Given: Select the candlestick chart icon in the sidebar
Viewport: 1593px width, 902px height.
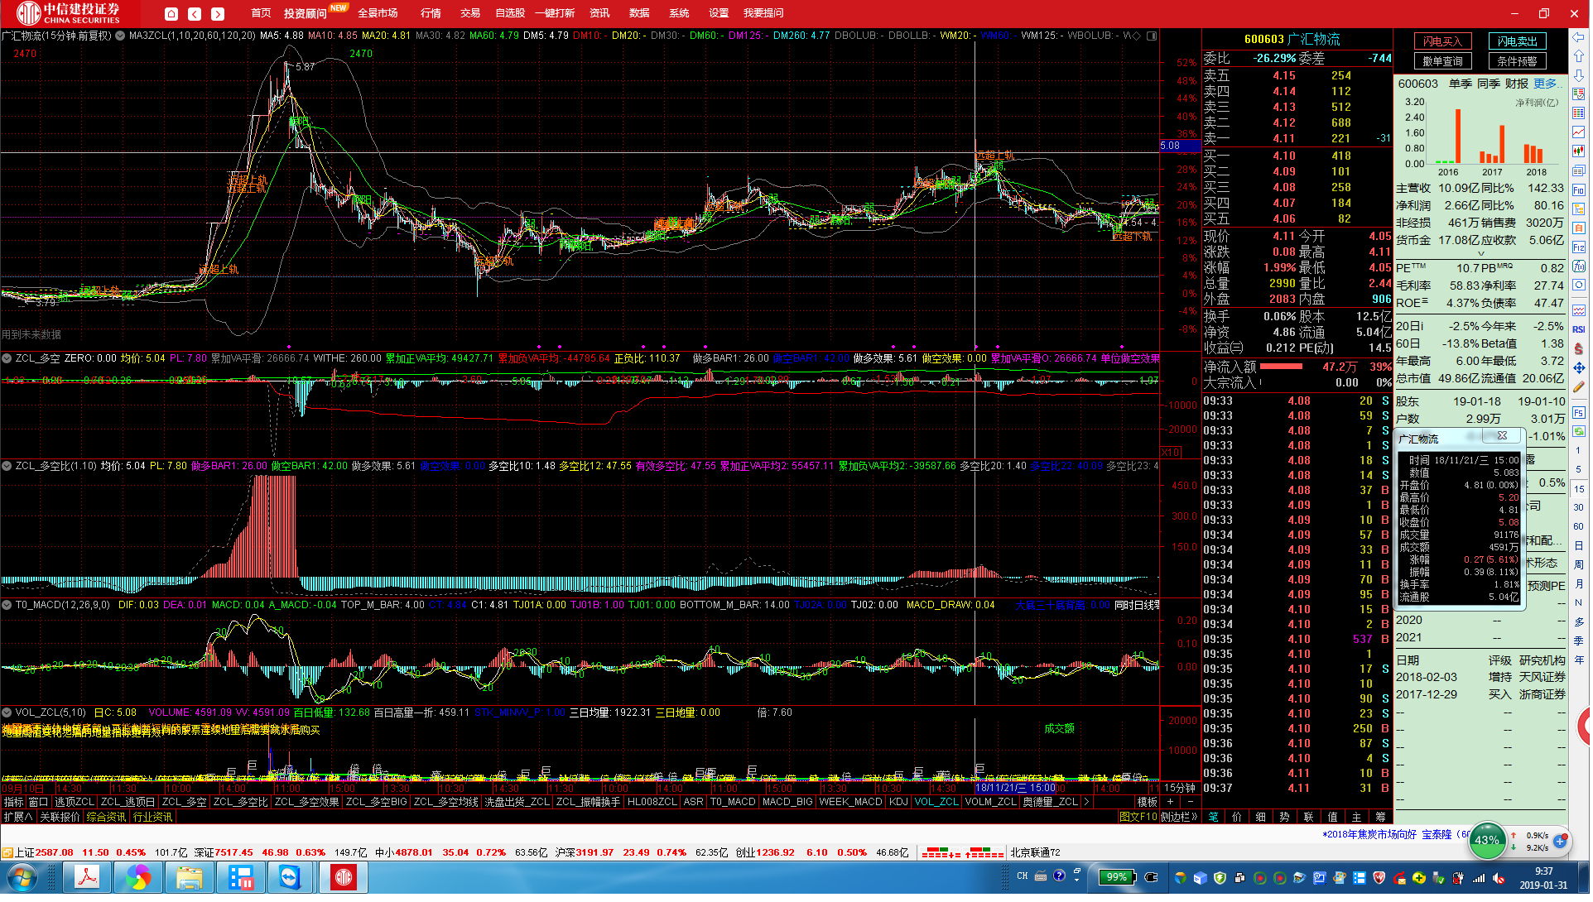Looking at the screenshot, I should point(1579,151).
